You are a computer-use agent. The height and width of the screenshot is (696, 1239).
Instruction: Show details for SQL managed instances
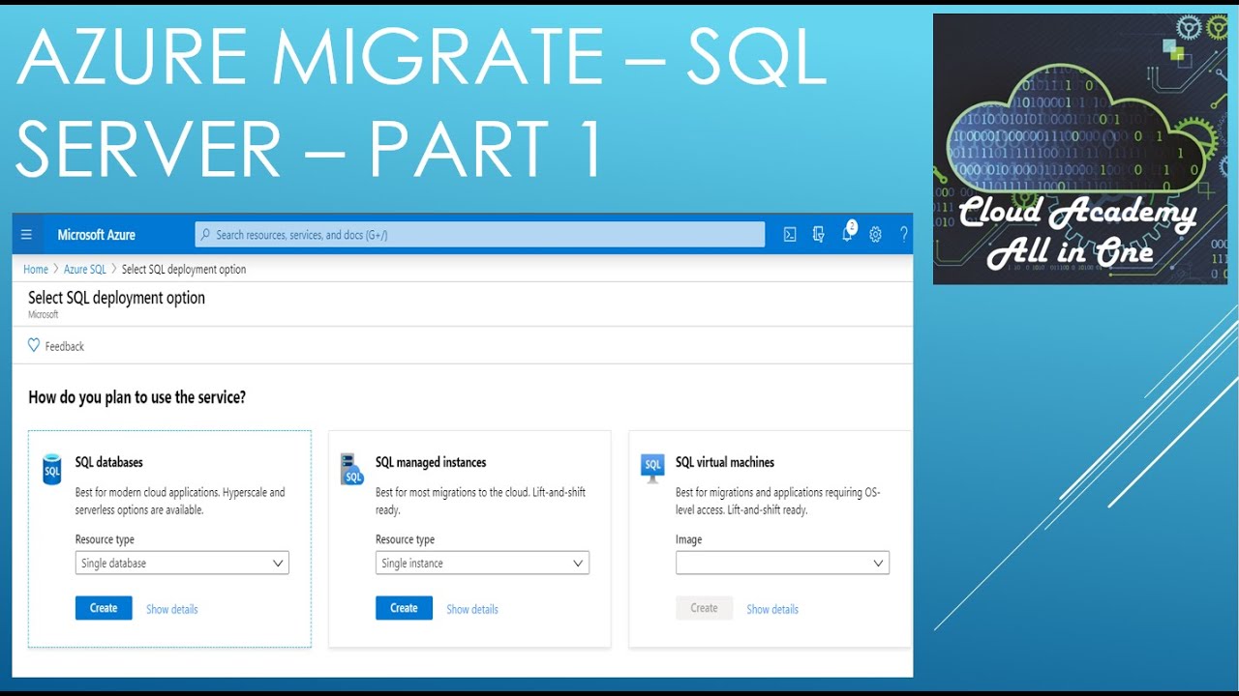click(x=472, y=609)
